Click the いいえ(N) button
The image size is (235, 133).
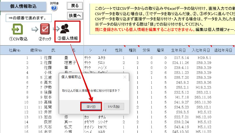114,106
